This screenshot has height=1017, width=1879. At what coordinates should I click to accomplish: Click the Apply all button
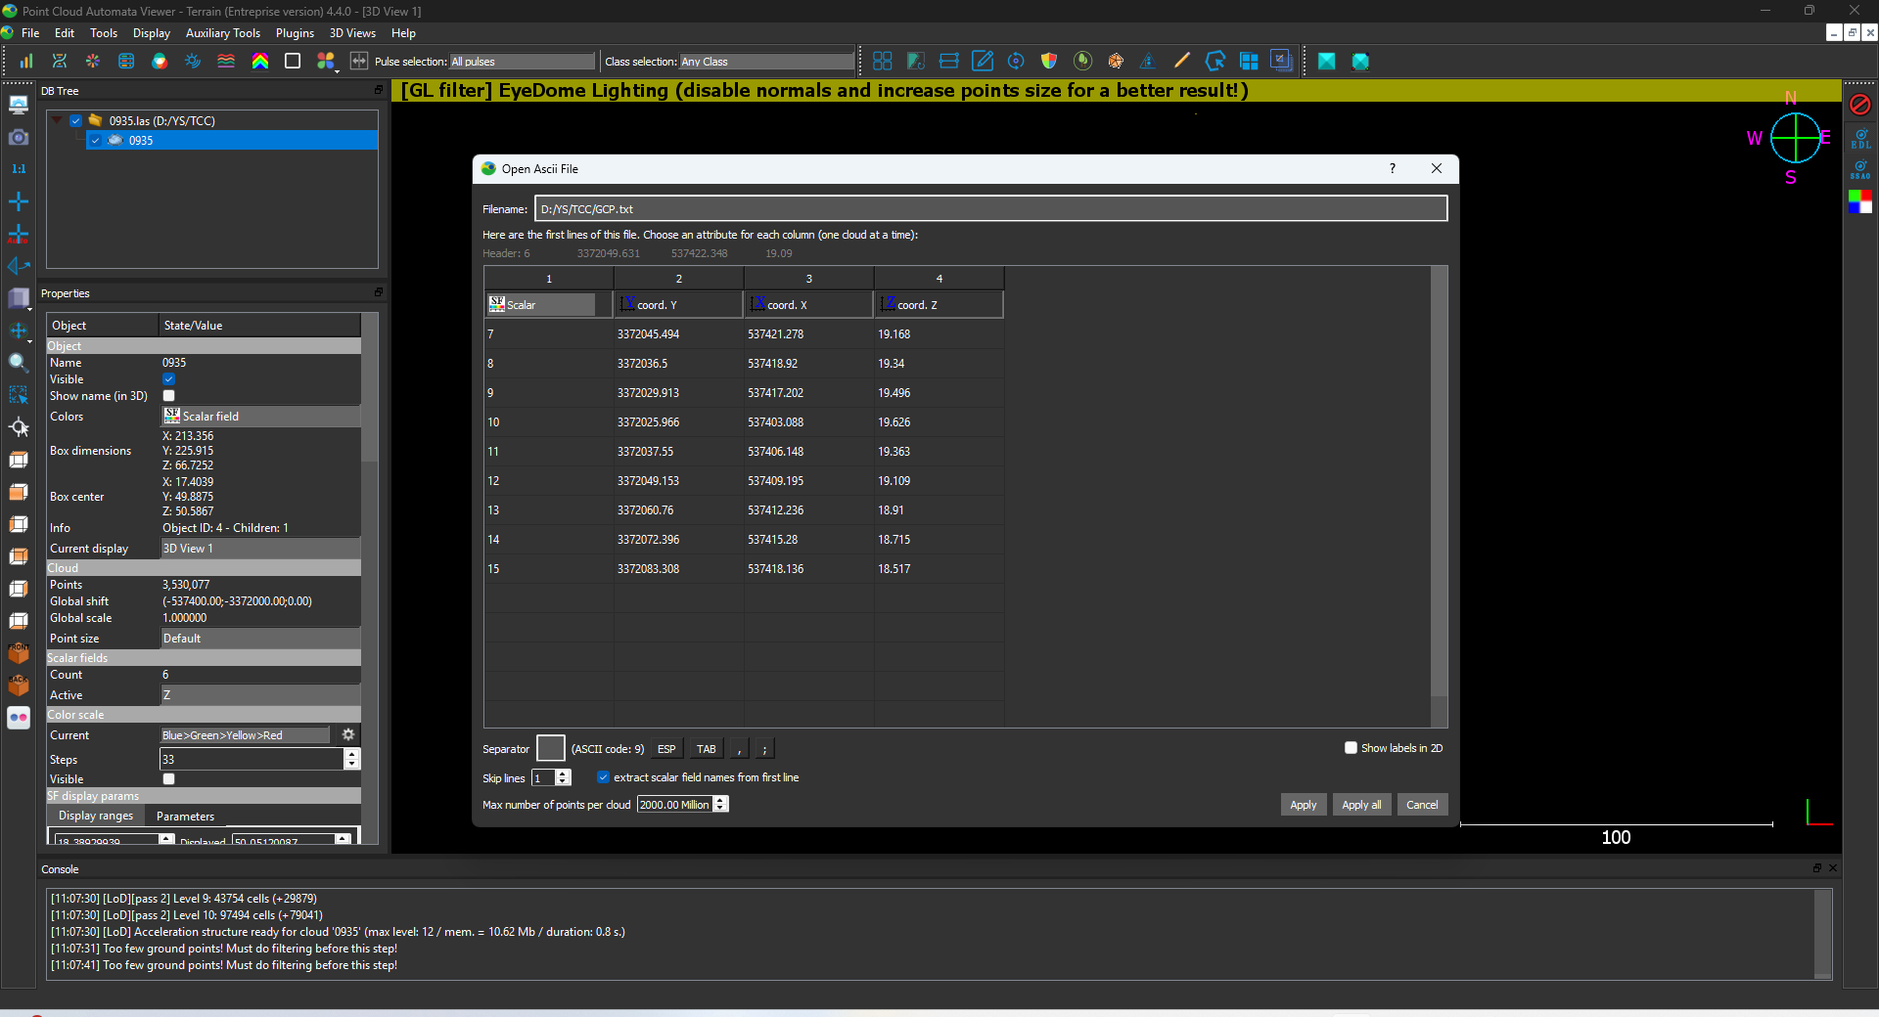point(1360,805)
